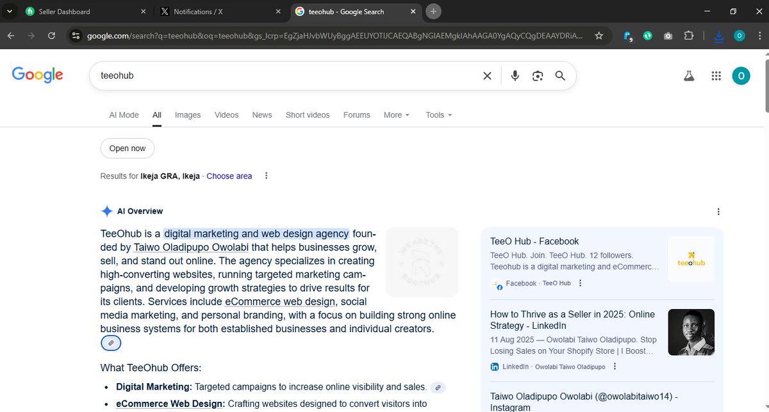Screen dimensions: 769x412
Task: Start voice search with microphone
Action: pyautogui.click(x=515, y=75)
